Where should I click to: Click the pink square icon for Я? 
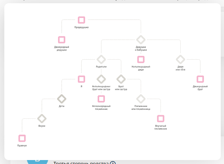82,79
